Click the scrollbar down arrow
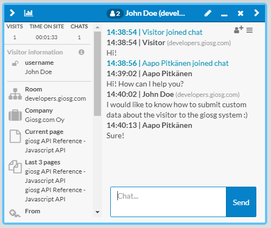This screenshot has height=228, width=271. [97, 212]
